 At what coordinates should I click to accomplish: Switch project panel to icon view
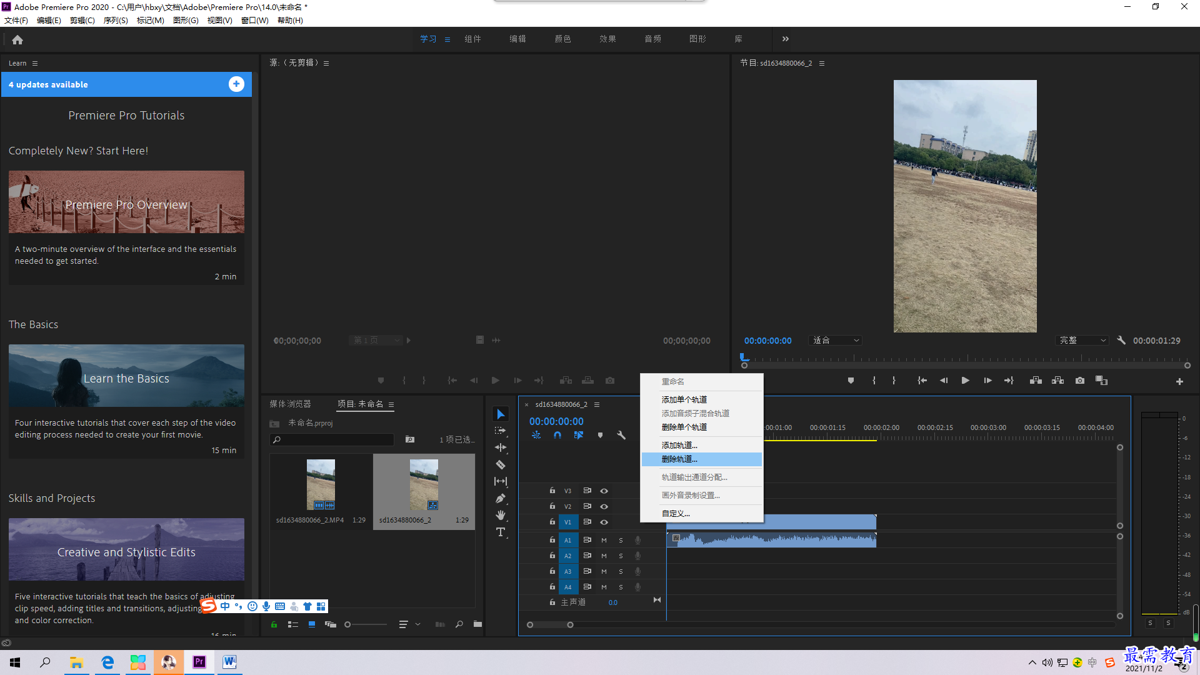[x=311, y=624]
